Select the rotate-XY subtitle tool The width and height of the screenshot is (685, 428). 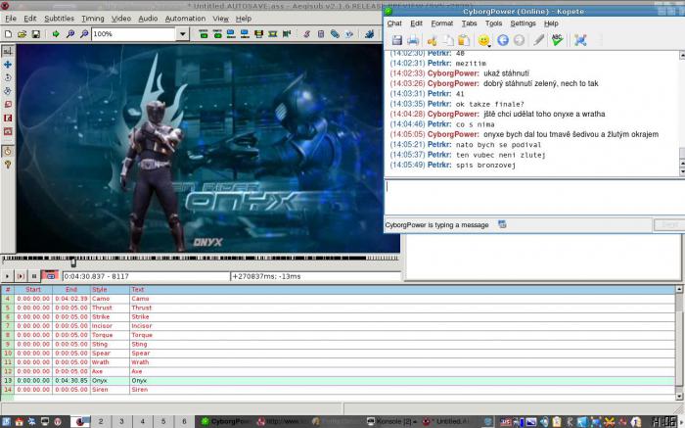click(x=8, y=91)
